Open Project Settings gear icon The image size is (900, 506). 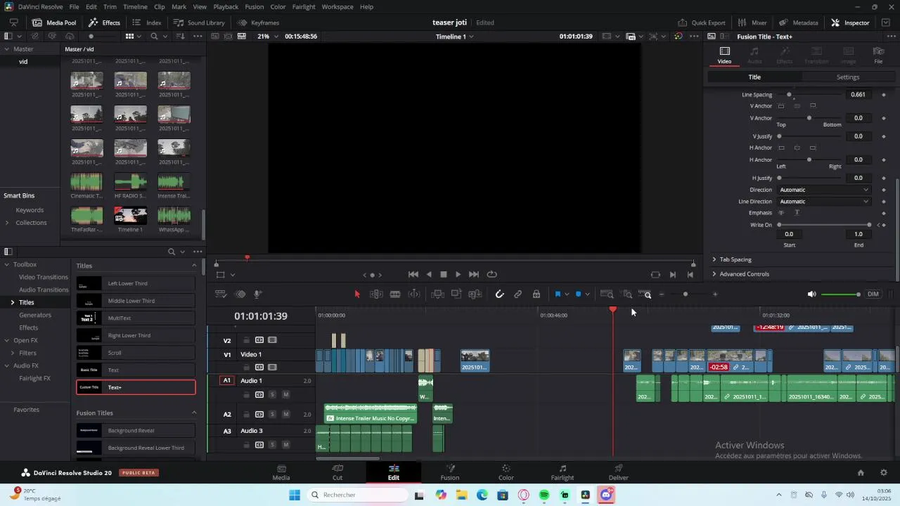tap(884, 473)
